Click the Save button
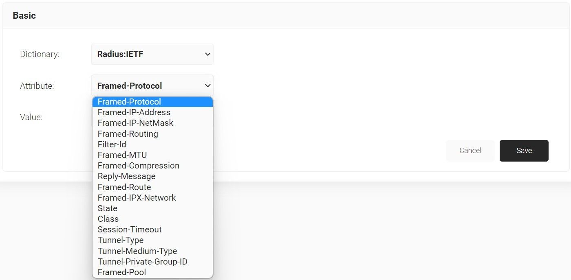The width and height of the screenshot is (571, 280). point(524,151)
